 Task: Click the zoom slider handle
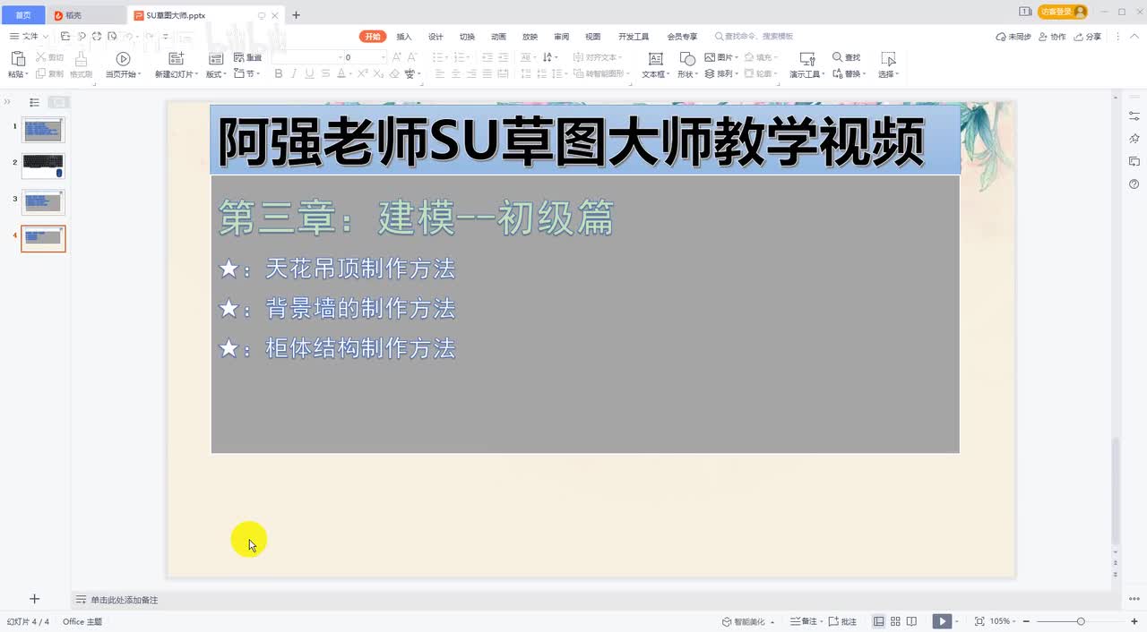(1081, 621)
